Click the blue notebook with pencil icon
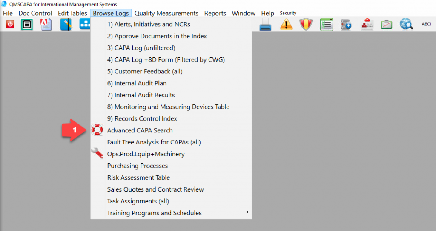The width and height of the screenshot is (436, 231). tap(66, 24)
